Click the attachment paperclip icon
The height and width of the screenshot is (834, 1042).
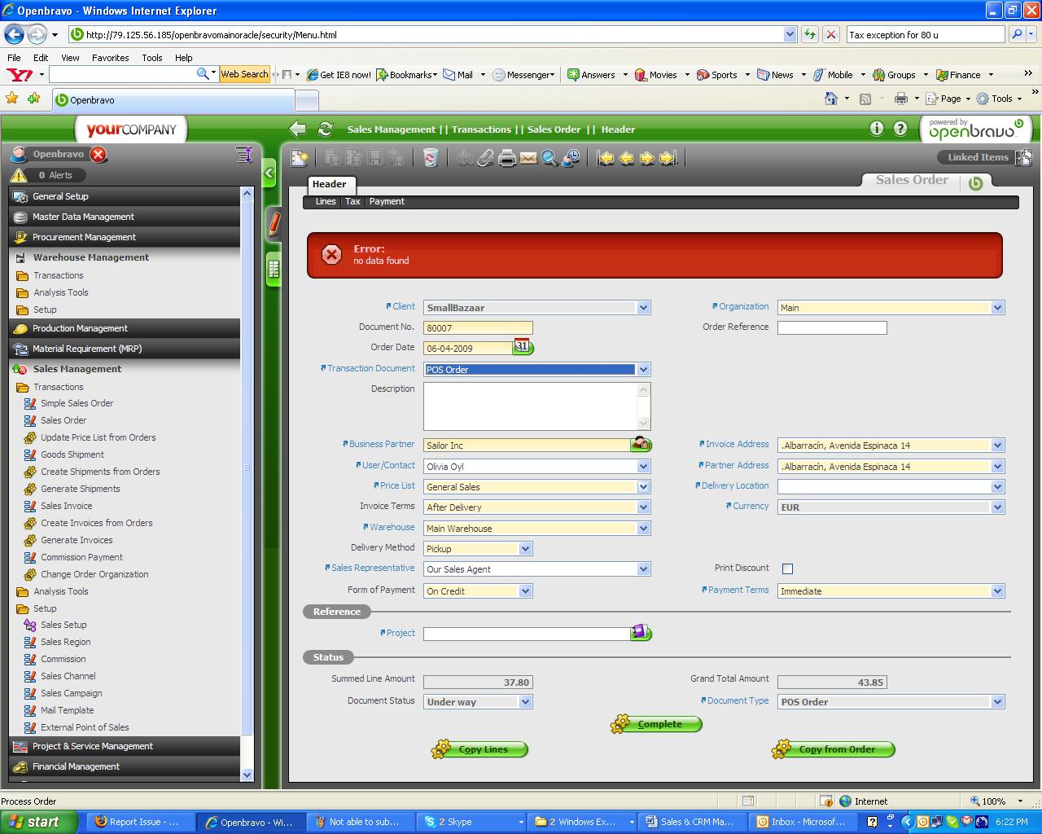[x=486, y=158]
